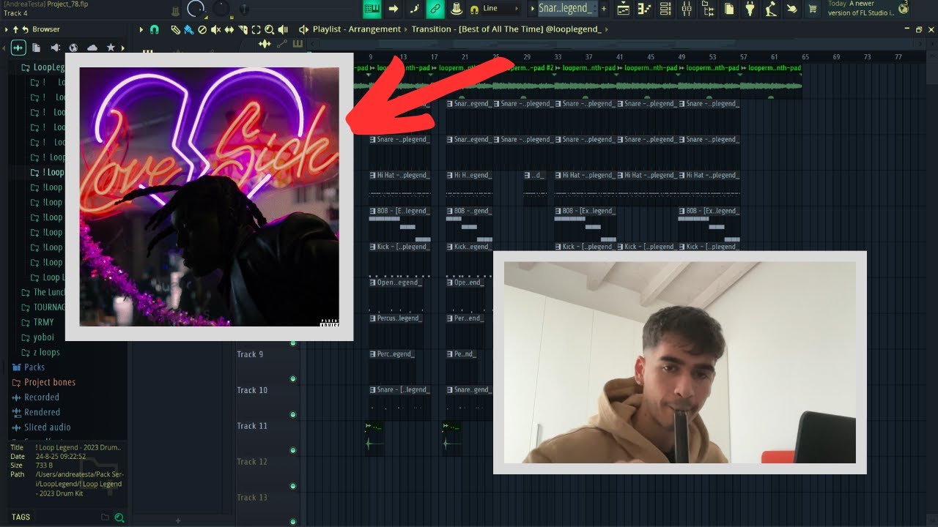
Task: Switch to the cloud browser tab
Action: coord(92,48)
